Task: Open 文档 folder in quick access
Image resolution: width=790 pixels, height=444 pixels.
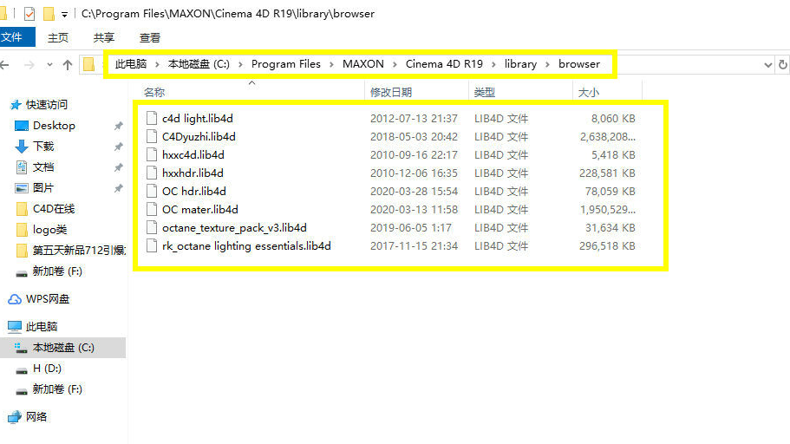Action: [x=43, y=166]
